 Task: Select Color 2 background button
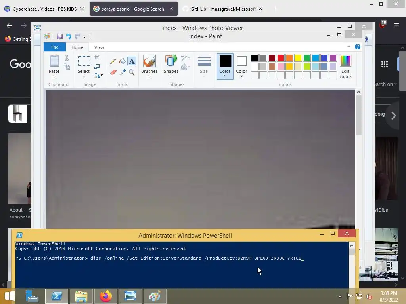pos(241,66)
